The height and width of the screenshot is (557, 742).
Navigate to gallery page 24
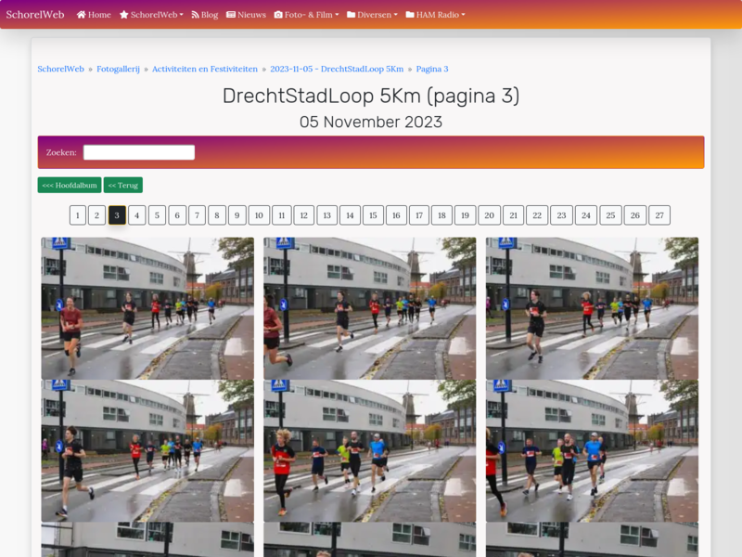(x=586, y=215)
